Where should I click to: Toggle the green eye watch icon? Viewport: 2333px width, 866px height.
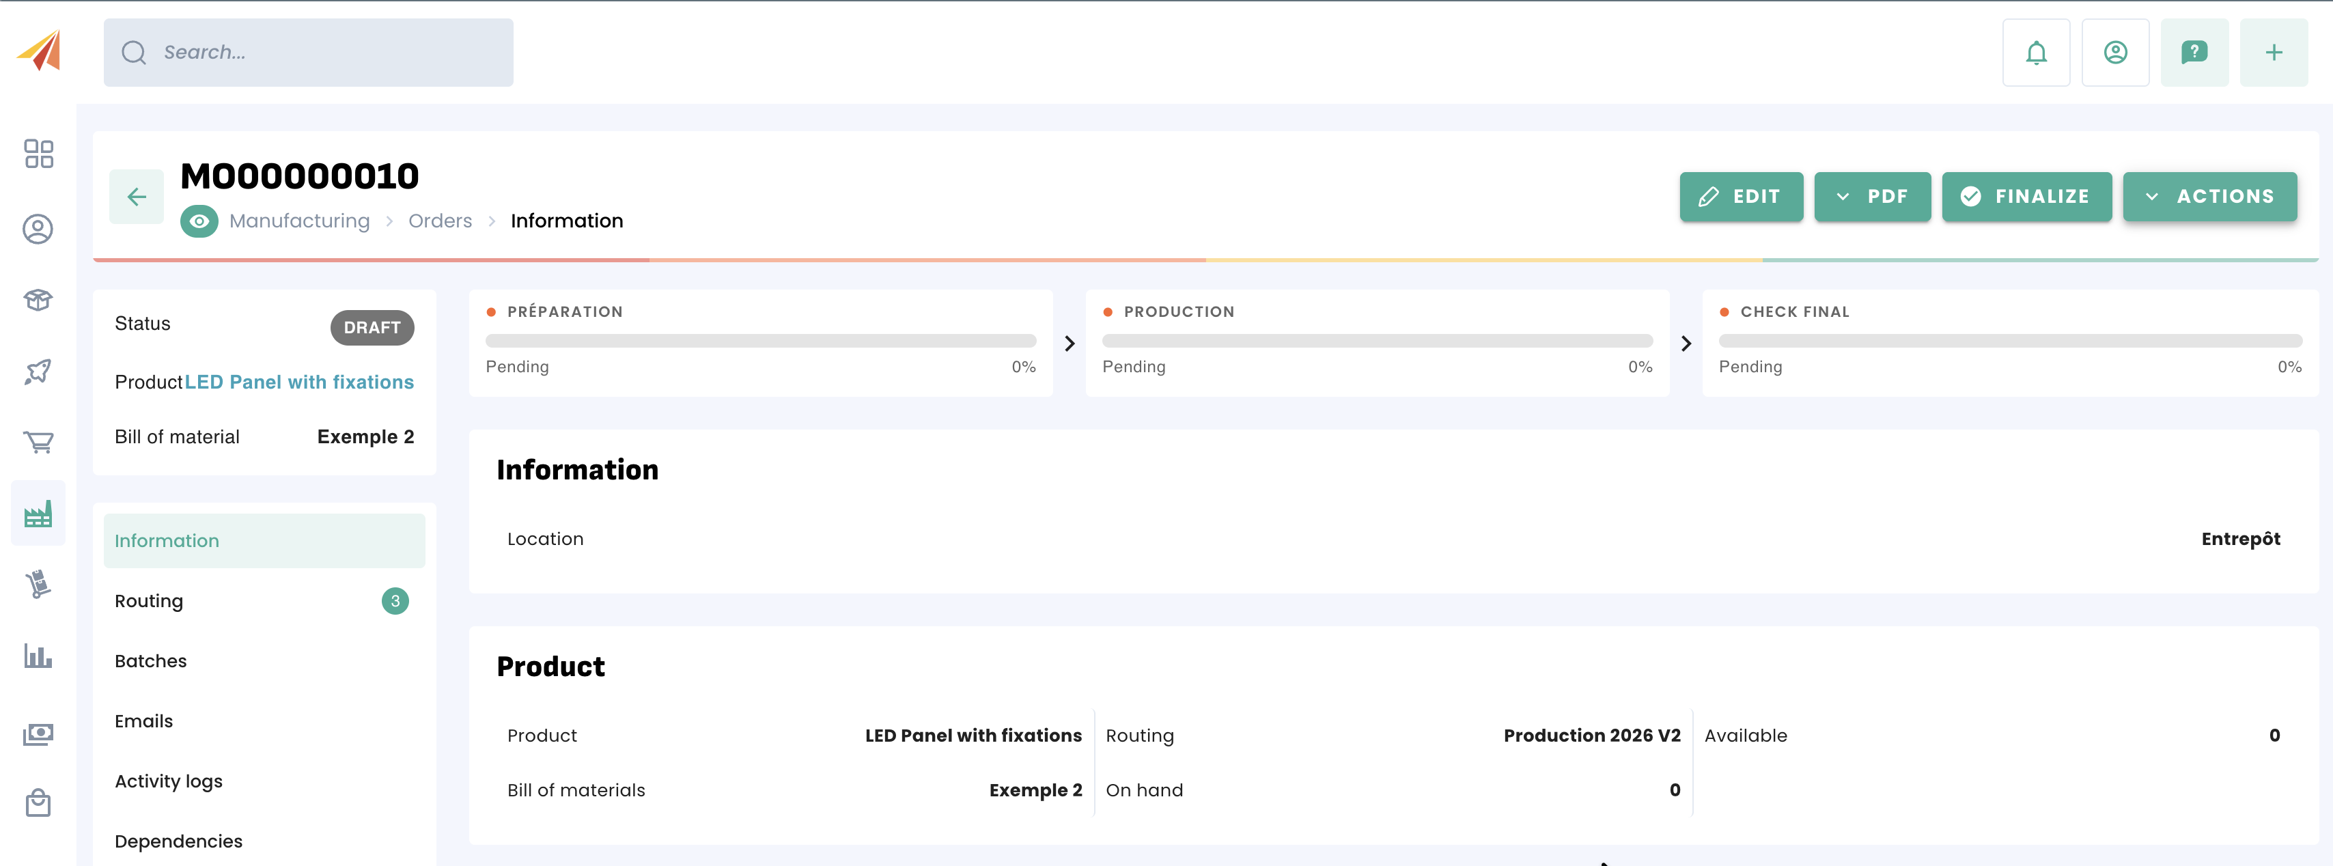click(199, 221)
